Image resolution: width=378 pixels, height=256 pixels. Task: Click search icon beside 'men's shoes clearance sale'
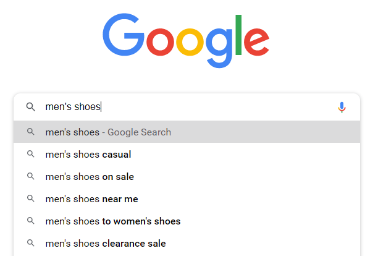point(30,243)
